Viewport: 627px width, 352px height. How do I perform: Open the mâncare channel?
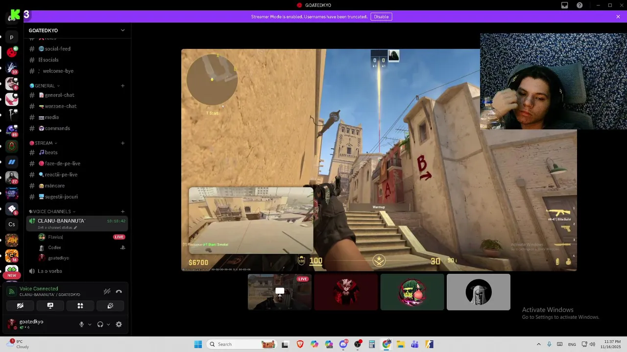77,186
